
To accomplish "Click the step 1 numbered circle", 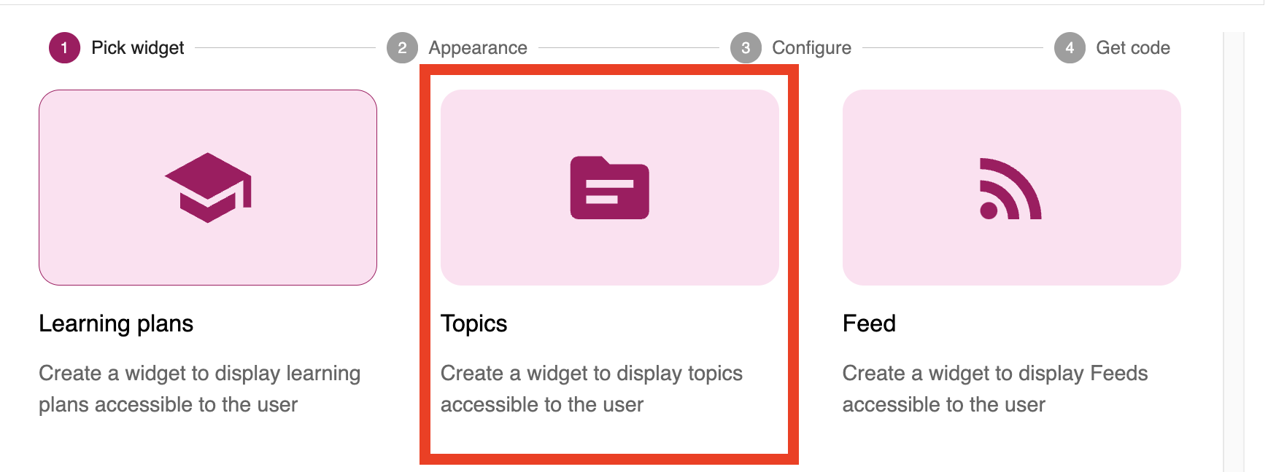I will tap(64, 48).
